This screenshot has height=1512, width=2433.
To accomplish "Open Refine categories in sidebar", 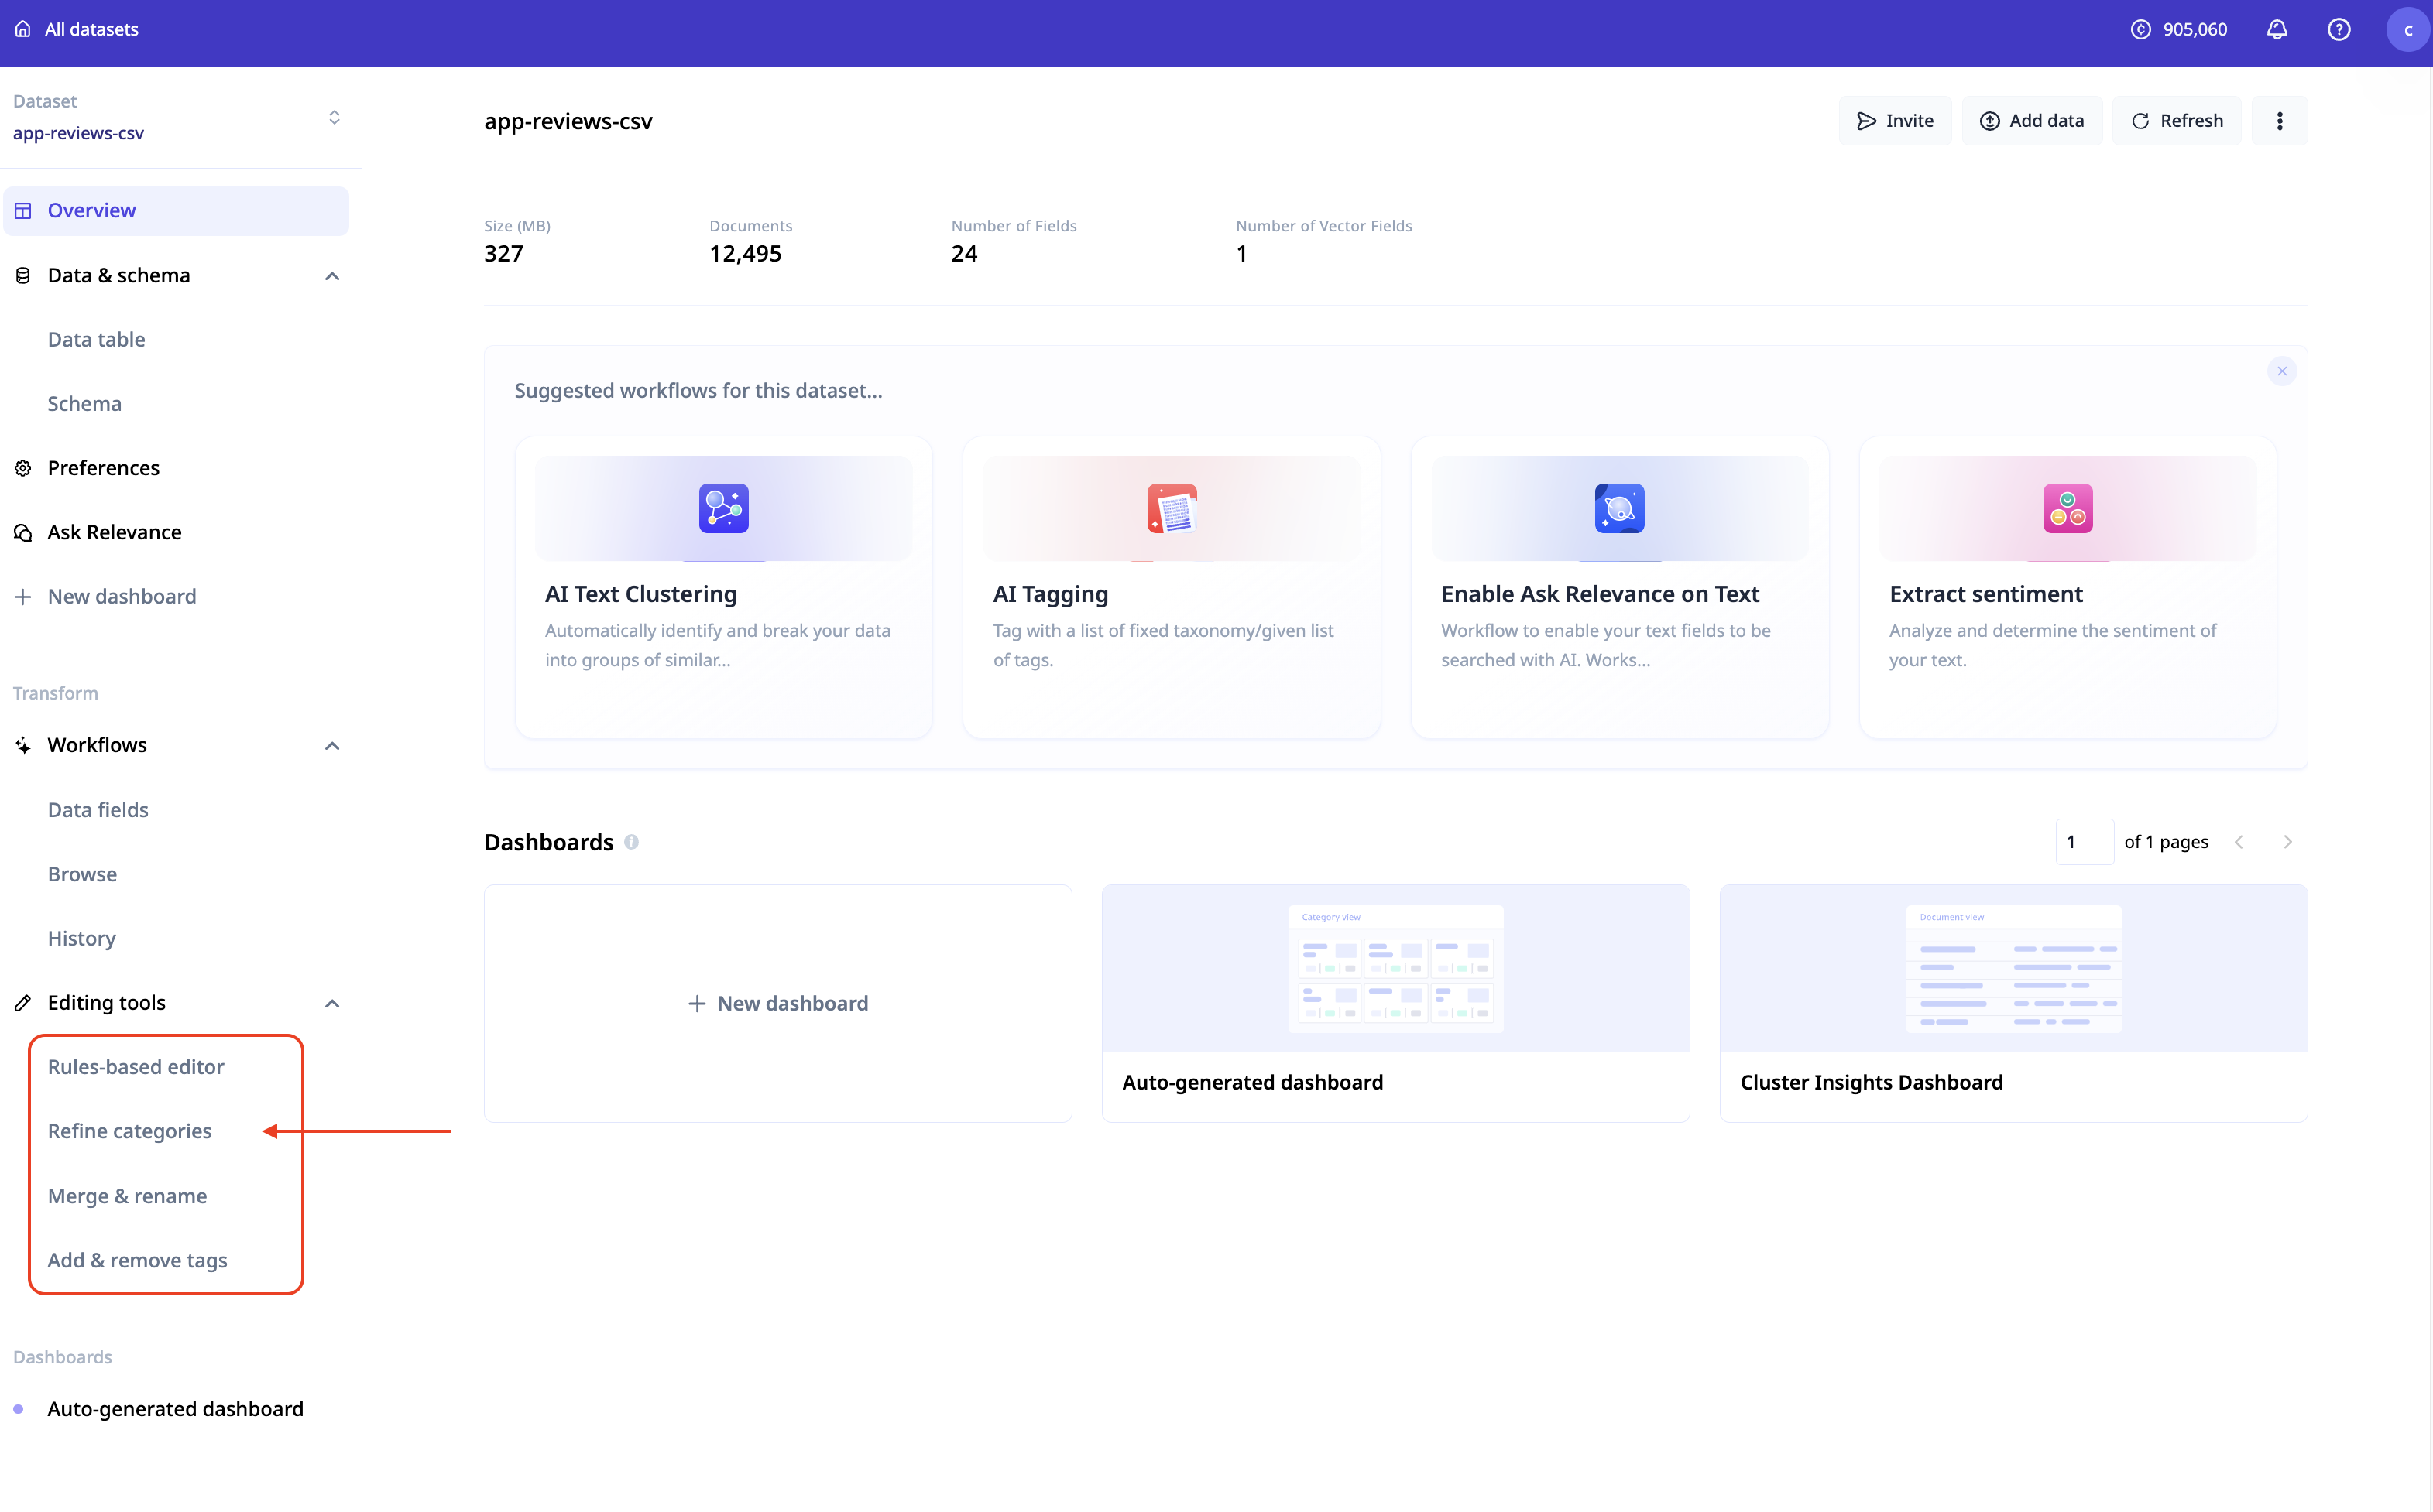I will click(x=130, y=1131).
